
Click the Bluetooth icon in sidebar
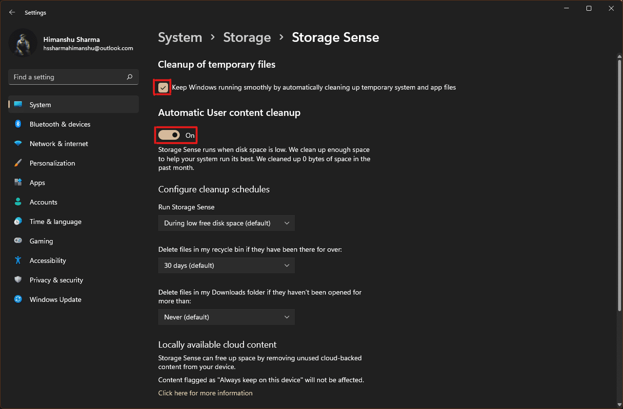[18, 124]
